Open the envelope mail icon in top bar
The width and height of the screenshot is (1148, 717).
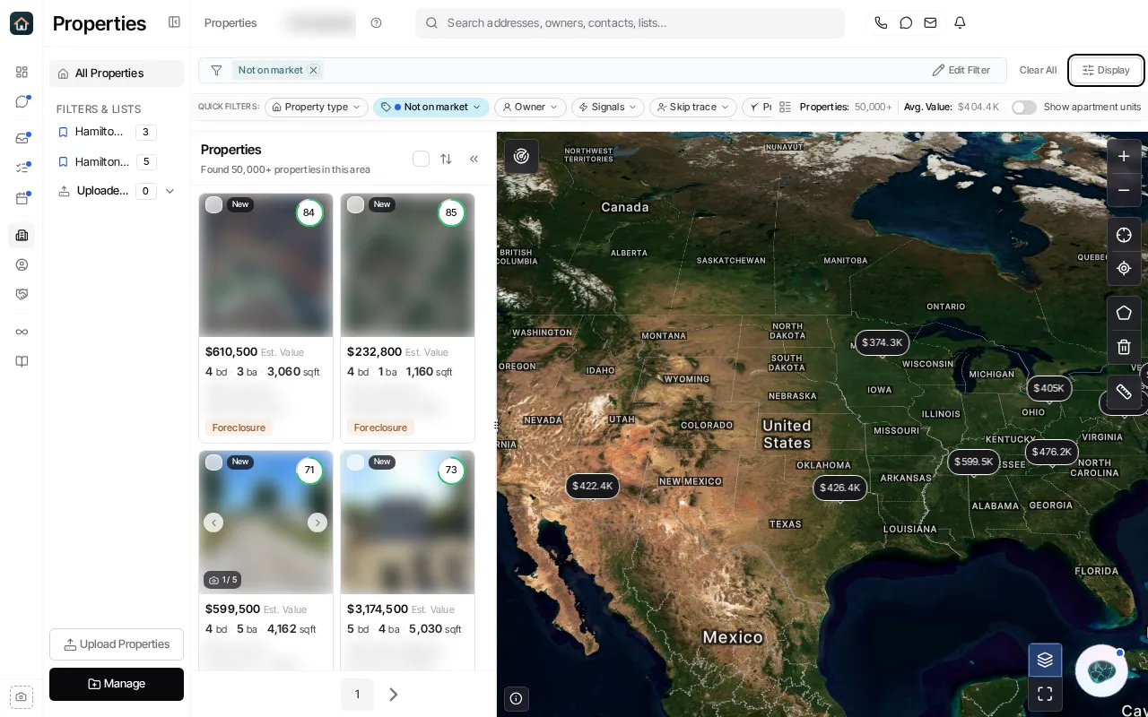931,22
